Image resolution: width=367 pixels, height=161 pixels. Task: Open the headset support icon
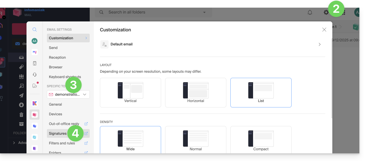35,75
